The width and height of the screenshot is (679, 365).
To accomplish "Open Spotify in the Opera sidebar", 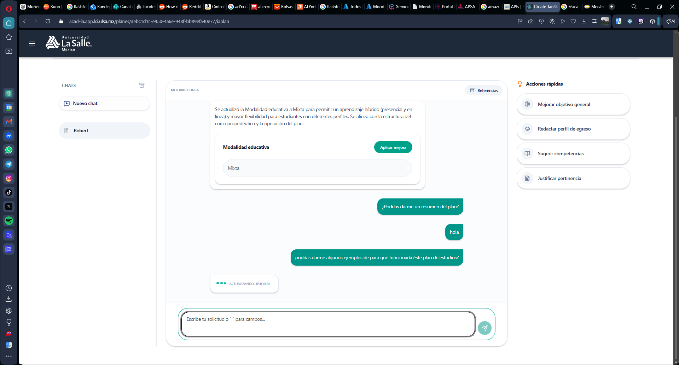I will (9, 221).
